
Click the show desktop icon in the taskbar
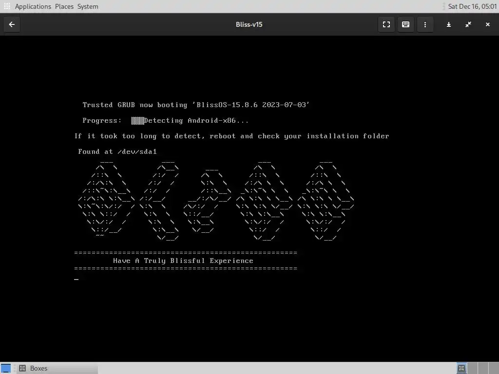(x=6, y=368)
